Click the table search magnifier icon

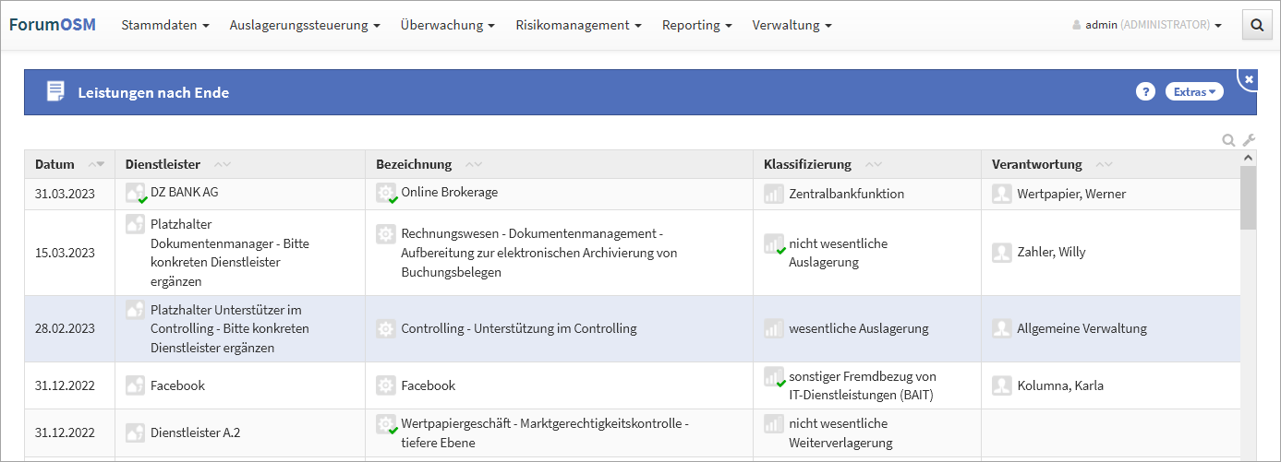point(1228,140)
